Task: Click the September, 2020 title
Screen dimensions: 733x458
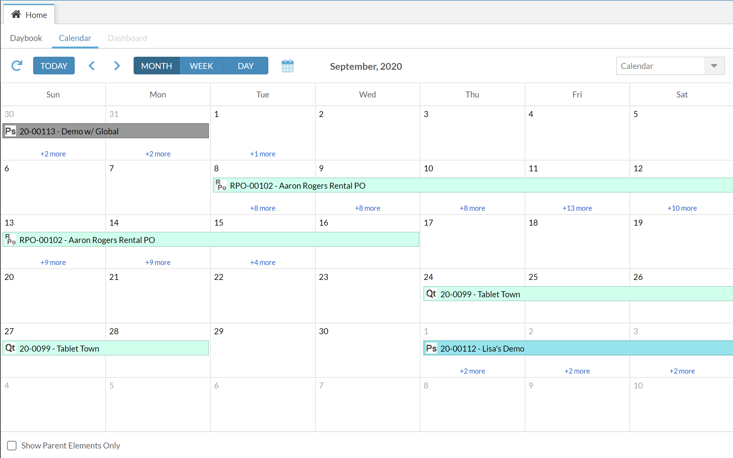Action: pos(366,66)
